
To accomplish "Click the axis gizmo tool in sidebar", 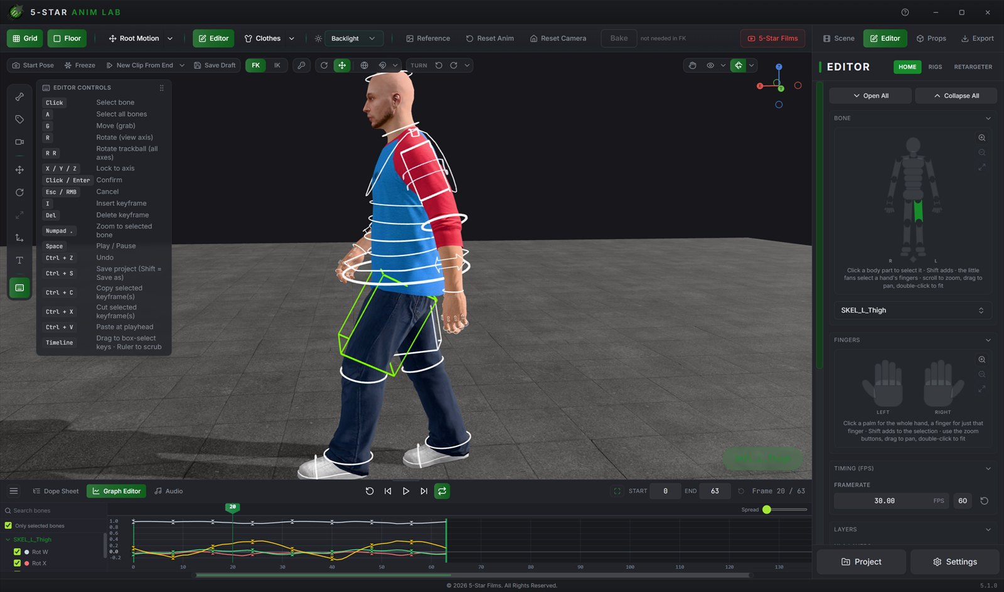I will pyautogui.click(x=19, y=238).
